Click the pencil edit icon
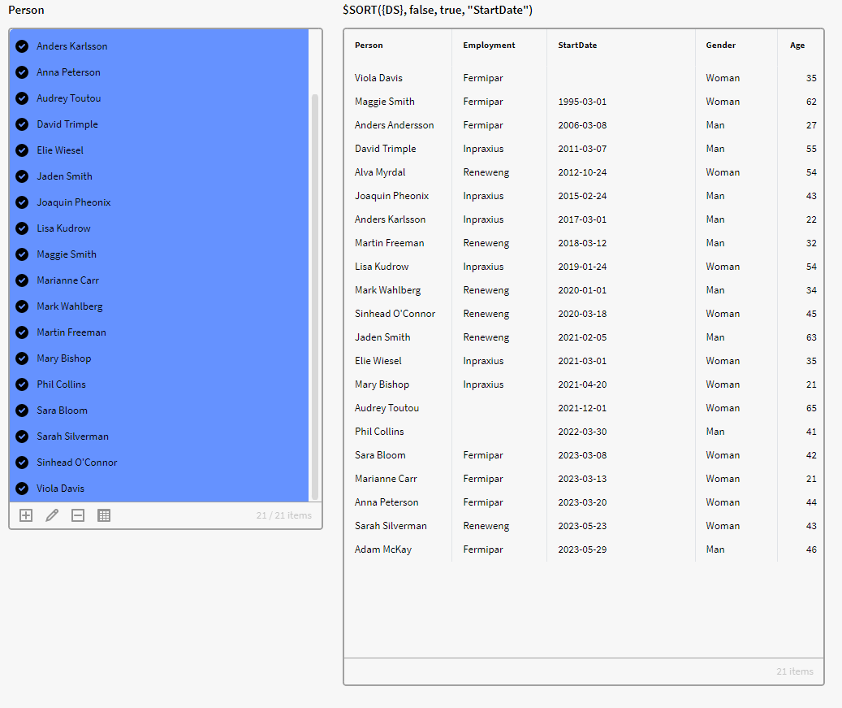 coord(52,515)
